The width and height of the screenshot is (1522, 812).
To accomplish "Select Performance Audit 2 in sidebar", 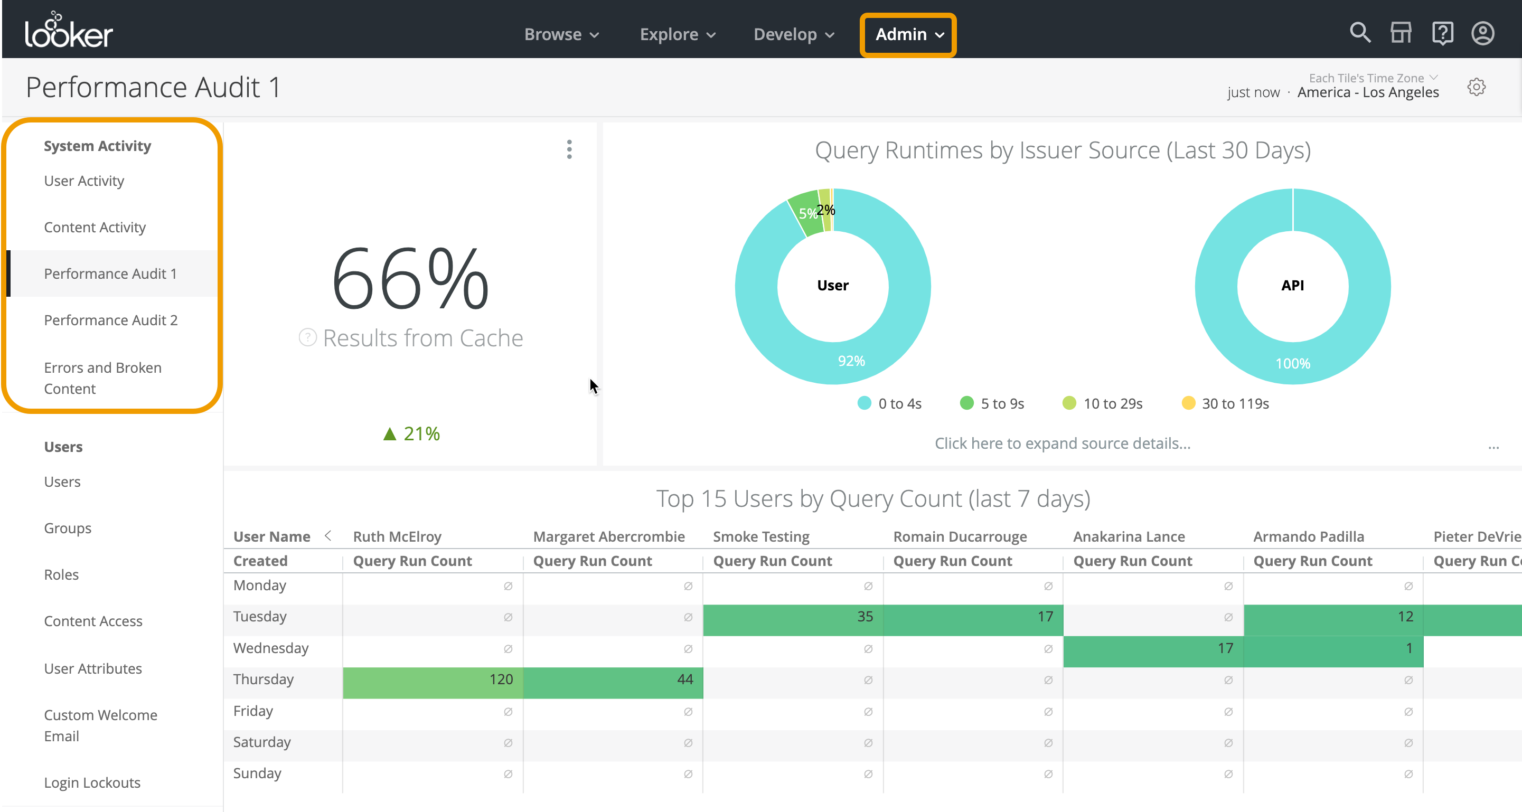I will pos(110,320).
